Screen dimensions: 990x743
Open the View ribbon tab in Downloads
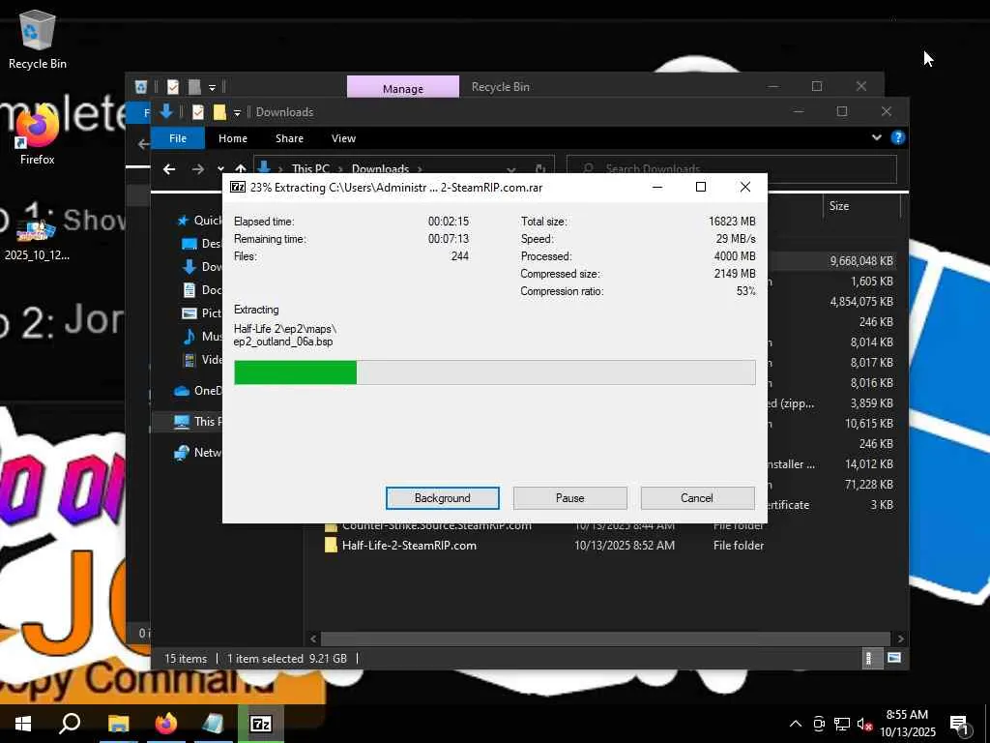[343, 138]
